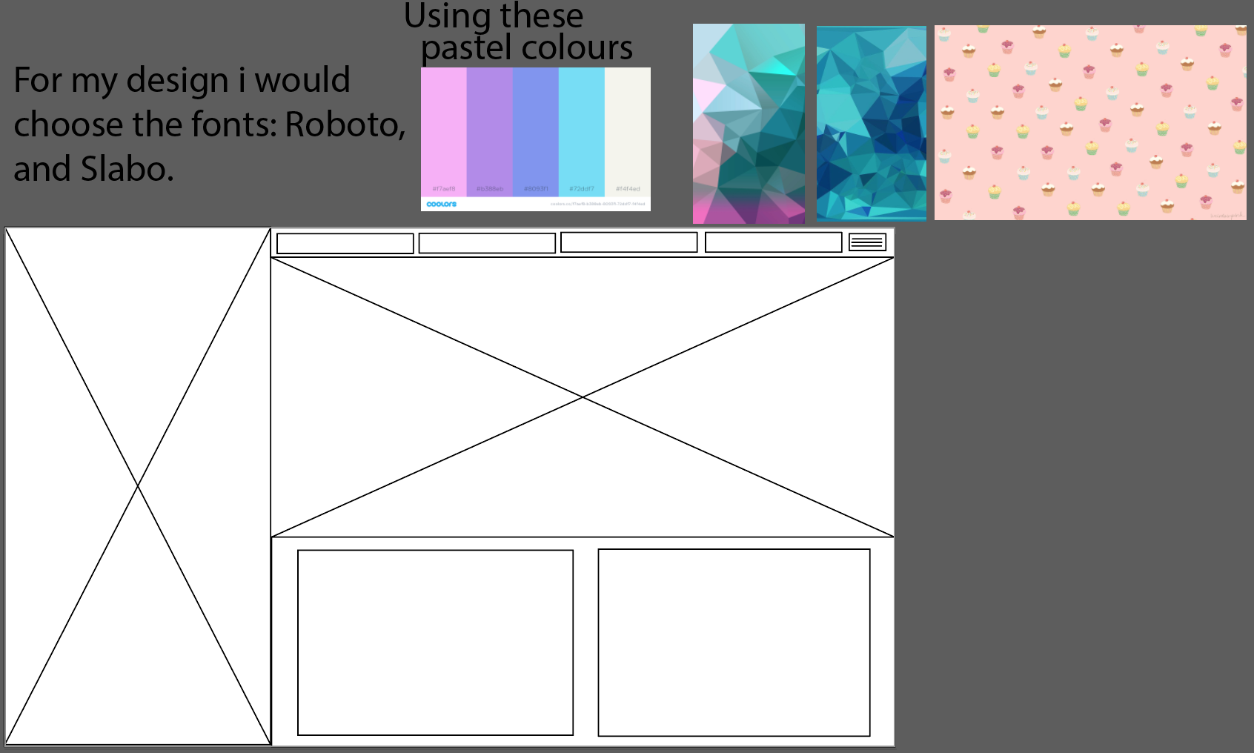Image resolution: width=1254 pixels, height=753 pixels.
Task: Select the lower right content box
Action: 734,643
